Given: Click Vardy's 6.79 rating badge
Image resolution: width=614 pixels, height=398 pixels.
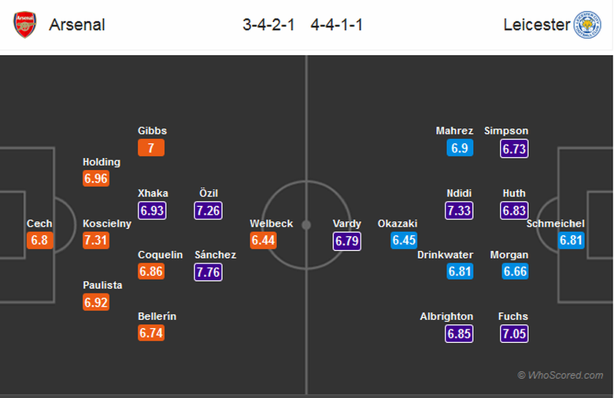Looking at the screenshot, I should (x=347, y=241).
